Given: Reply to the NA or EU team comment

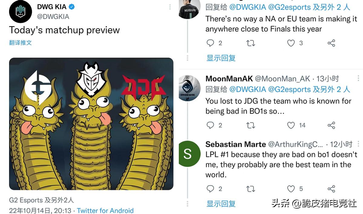Looking at the screenshot, I should pos(211,43).
